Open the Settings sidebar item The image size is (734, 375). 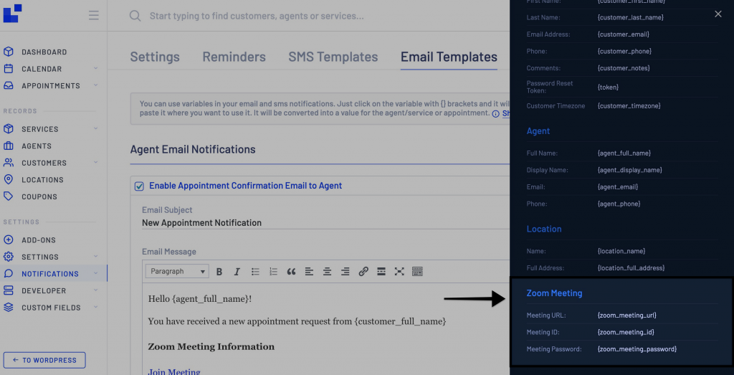click(x=40, y=257)
